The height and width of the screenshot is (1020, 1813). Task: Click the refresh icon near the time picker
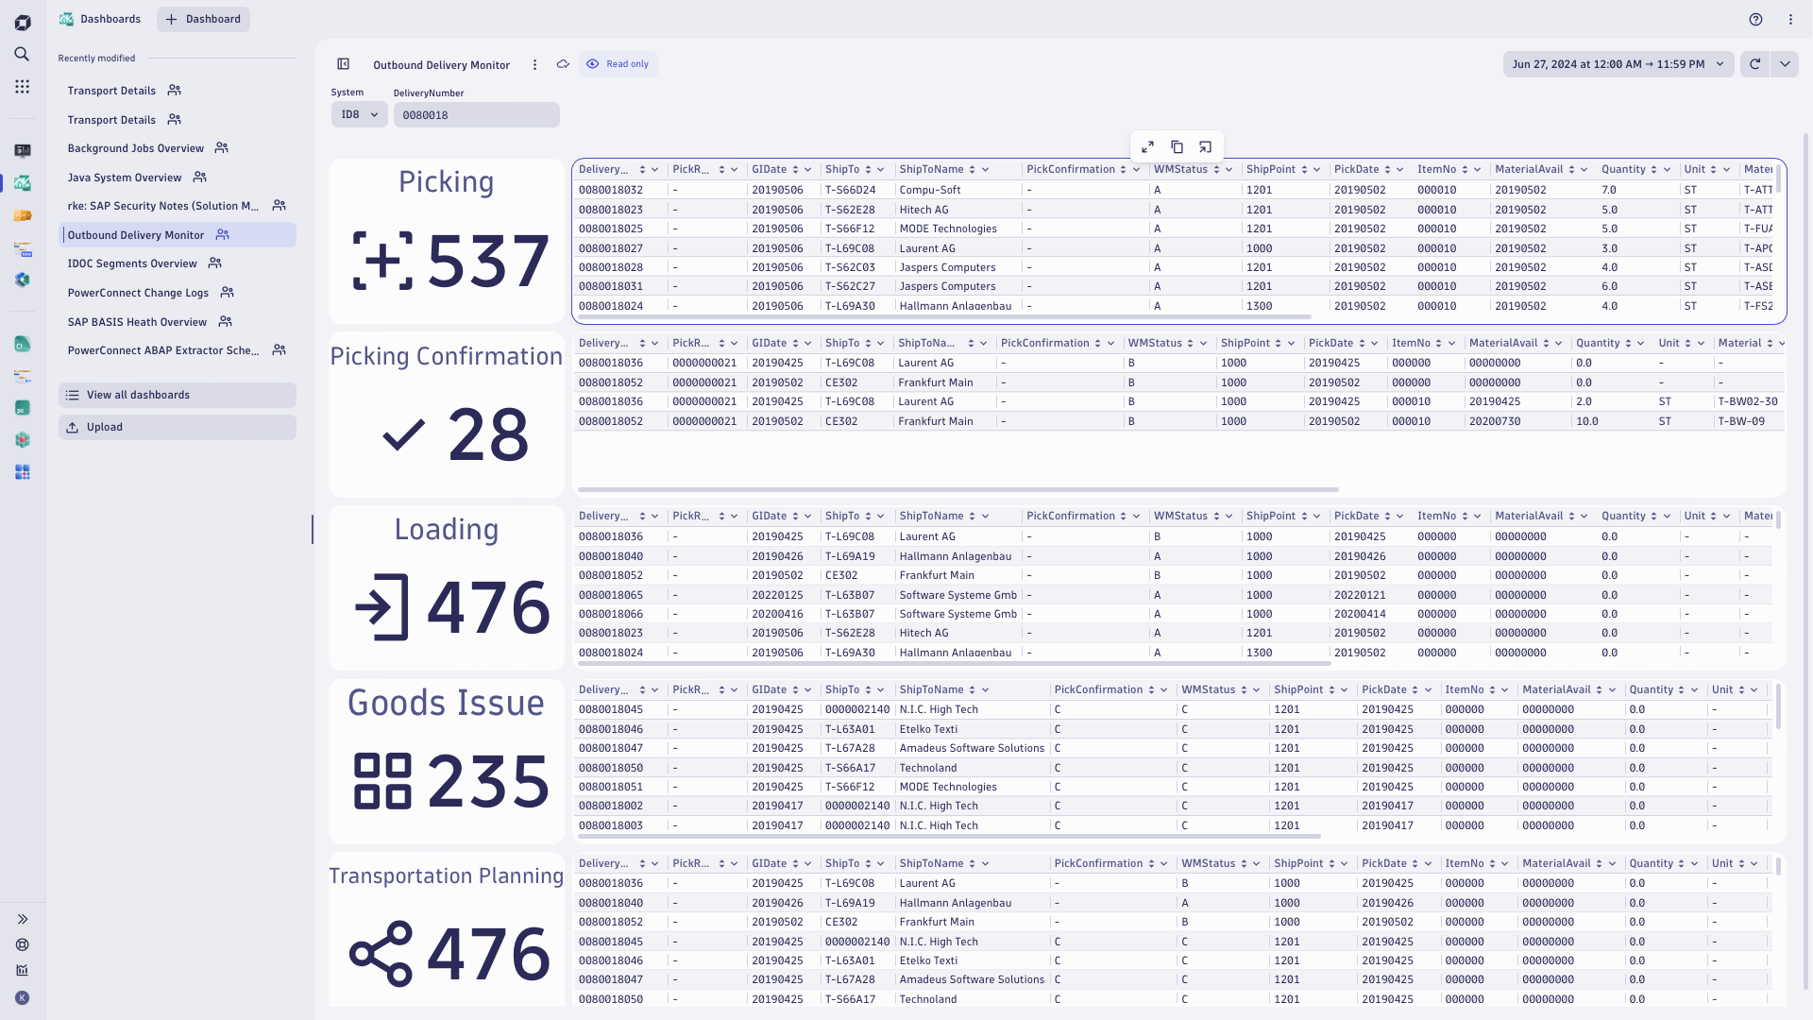[1754, 64]
